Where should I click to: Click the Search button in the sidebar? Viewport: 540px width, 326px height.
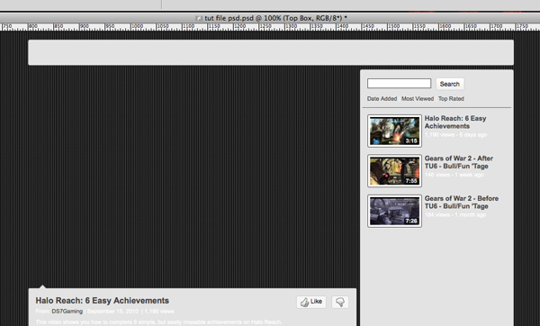[450, 84]
